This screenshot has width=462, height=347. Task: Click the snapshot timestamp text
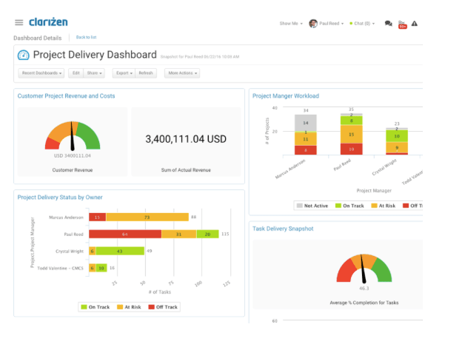click(x=200, y=56)
